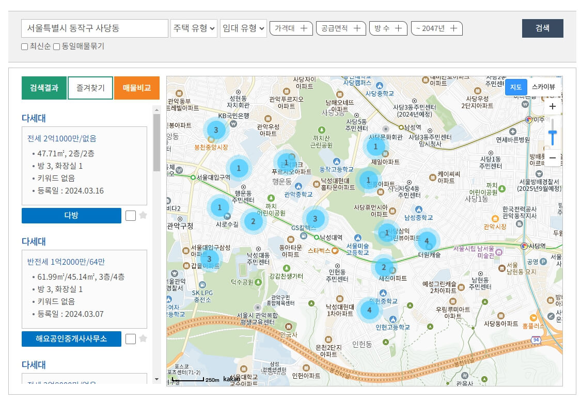Open cluster marker 1 near 사당4동 주민센터
This screenshot has height=404, width=581.
[x=368, y=180]
